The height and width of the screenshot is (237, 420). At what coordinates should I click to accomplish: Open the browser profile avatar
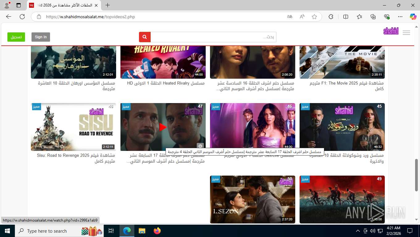tap(7, 5)
